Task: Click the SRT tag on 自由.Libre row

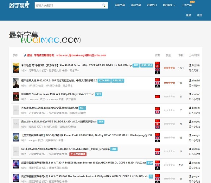Action: (101, 121)
